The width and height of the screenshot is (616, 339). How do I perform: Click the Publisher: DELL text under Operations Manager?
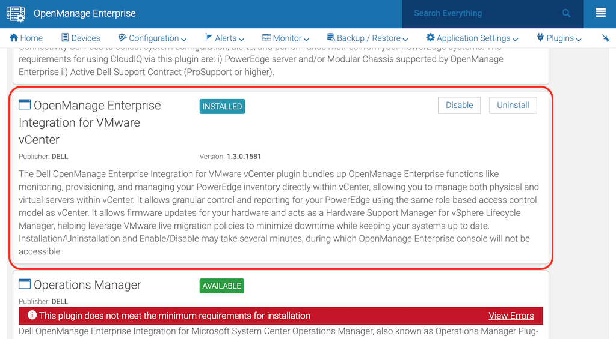(43, 301)
